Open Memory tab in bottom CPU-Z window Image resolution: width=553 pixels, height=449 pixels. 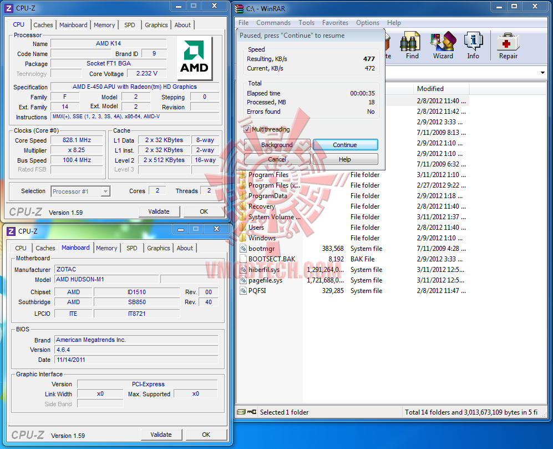click(x=106, y=248)
